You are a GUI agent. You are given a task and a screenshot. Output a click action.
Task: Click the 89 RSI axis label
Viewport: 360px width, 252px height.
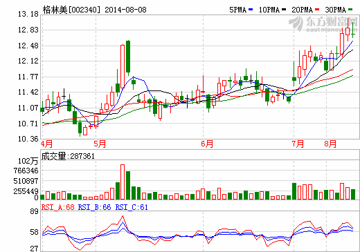[x=34, y=211]
